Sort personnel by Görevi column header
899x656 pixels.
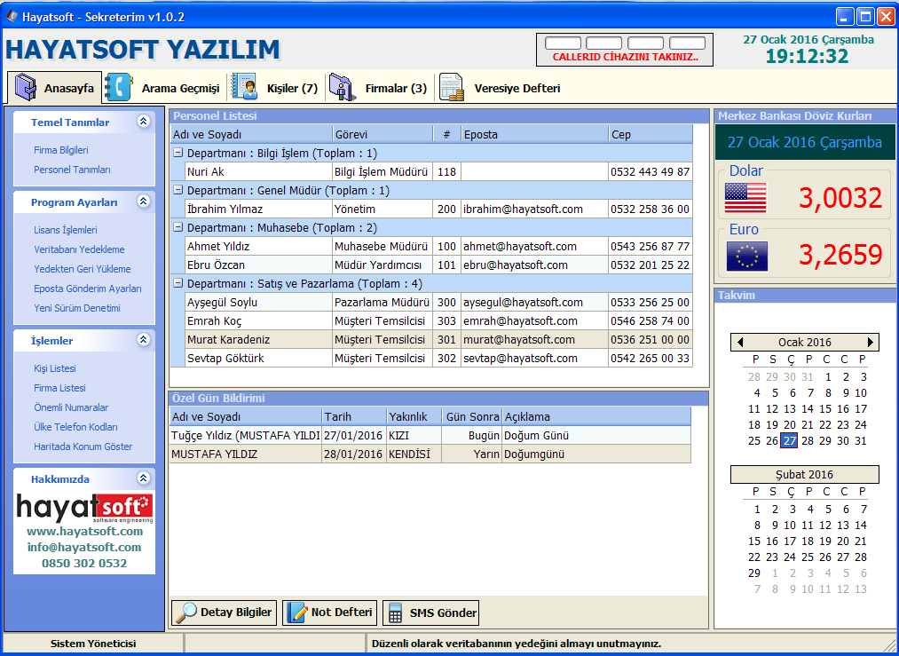(382, 135)
